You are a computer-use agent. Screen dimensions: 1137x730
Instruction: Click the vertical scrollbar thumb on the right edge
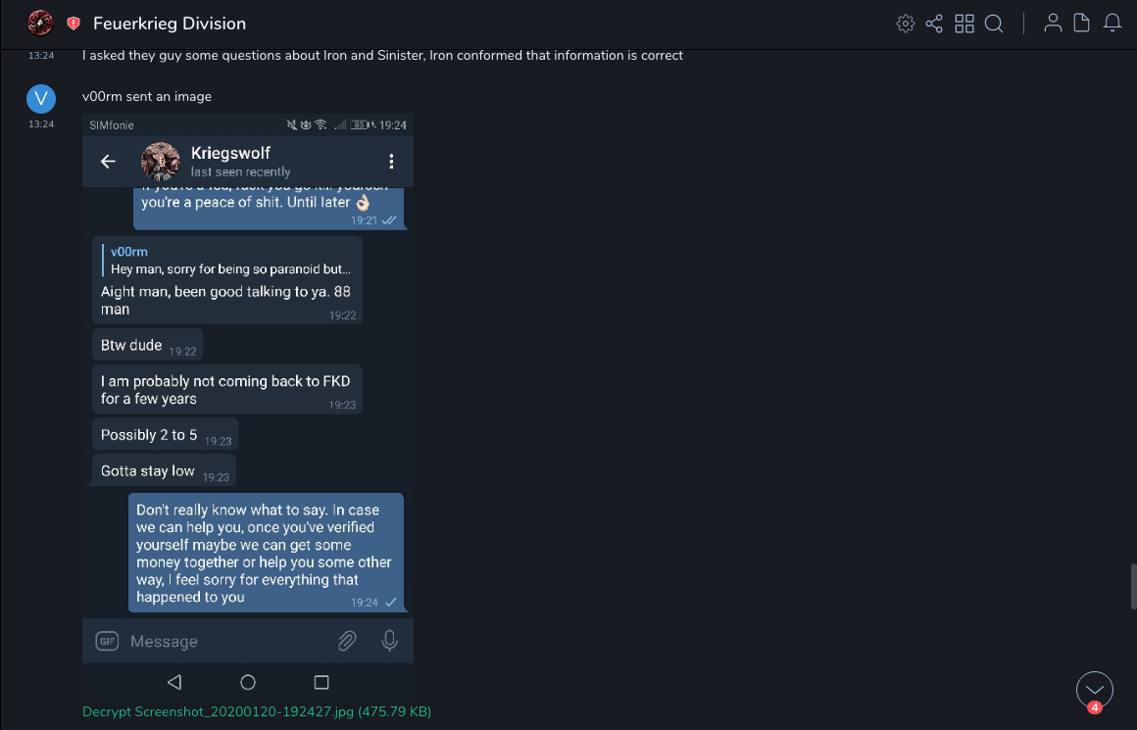(x=1133, y=586)
